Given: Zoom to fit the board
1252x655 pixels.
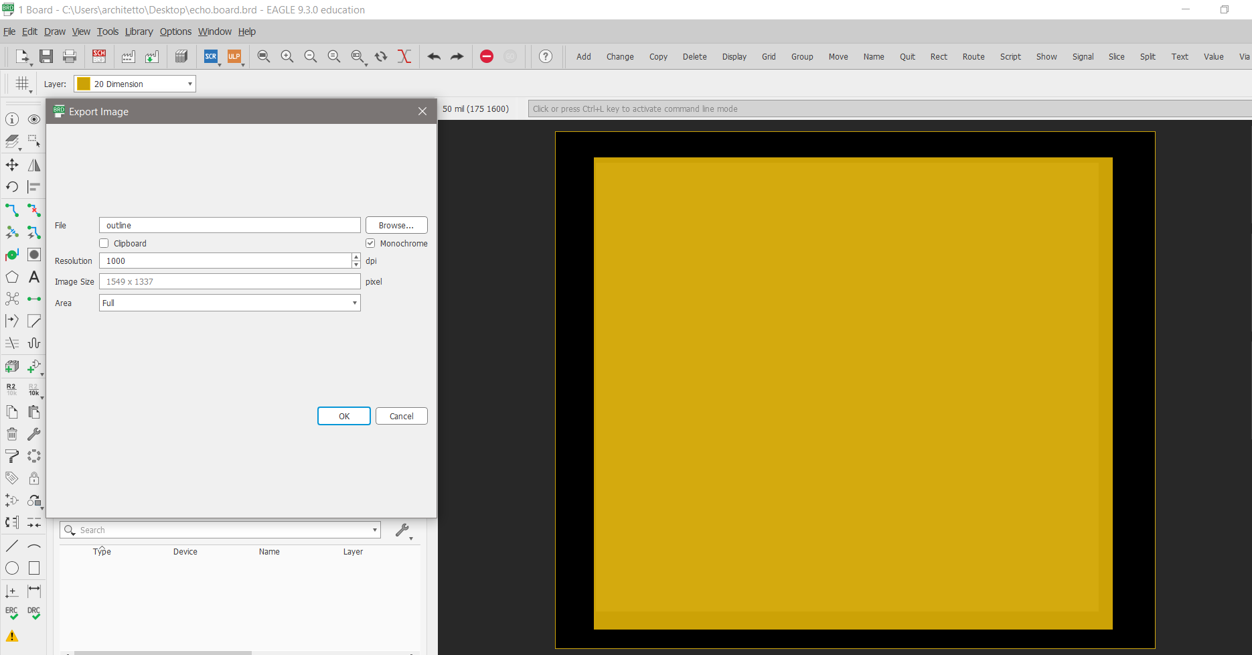Looking at the screenshot, I should point(264,56).
